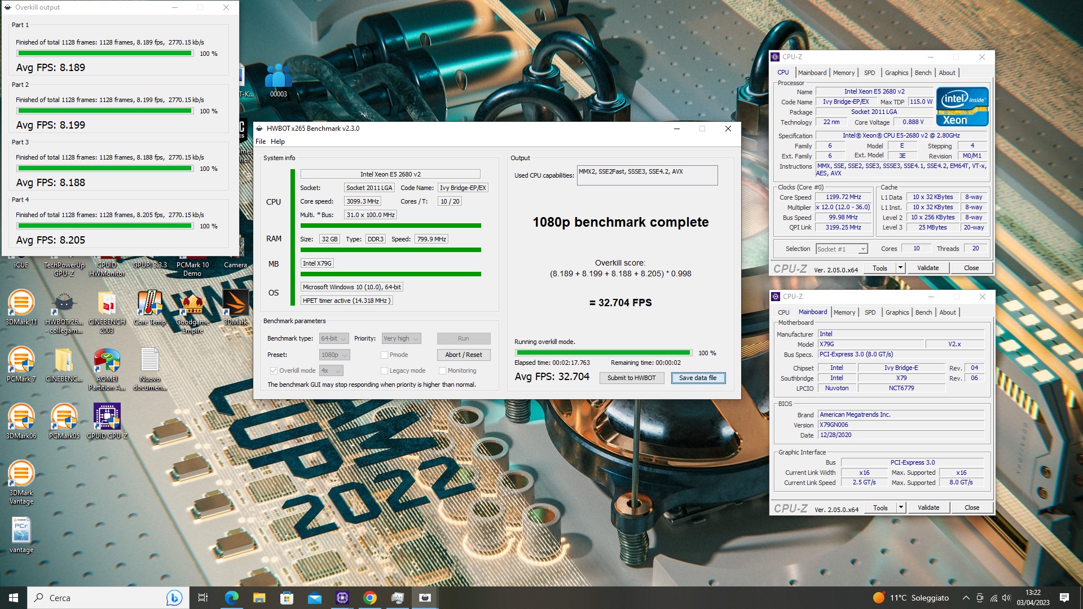Click the Used CPU capabilities text box

pyautogui.click(x=648, y=175)
